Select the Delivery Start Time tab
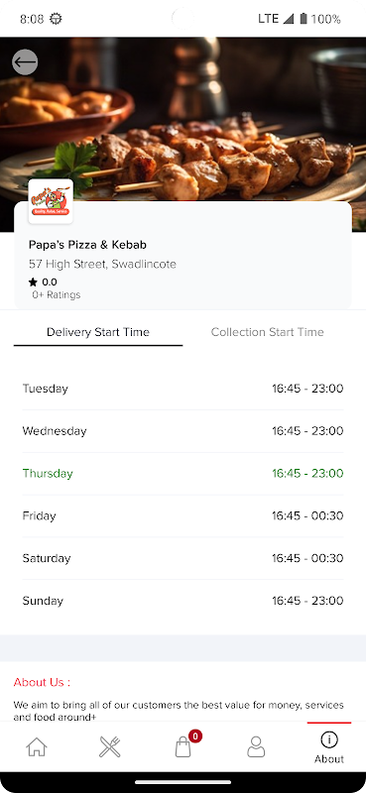Image resolution: width=366 pixels, height=793 pixels. (98, 332)
